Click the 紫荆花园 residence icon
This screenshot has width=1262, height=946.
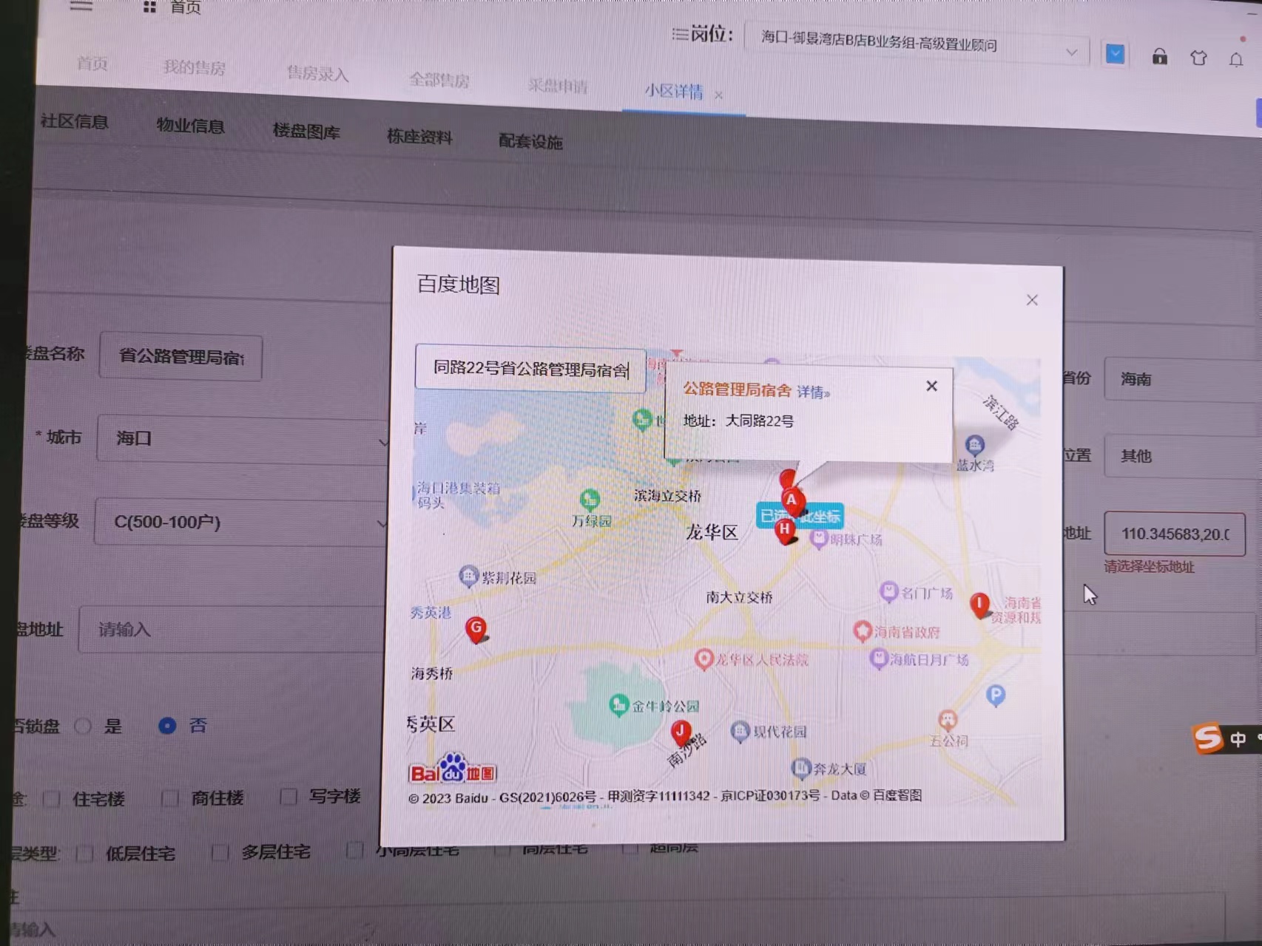[468, 575]
